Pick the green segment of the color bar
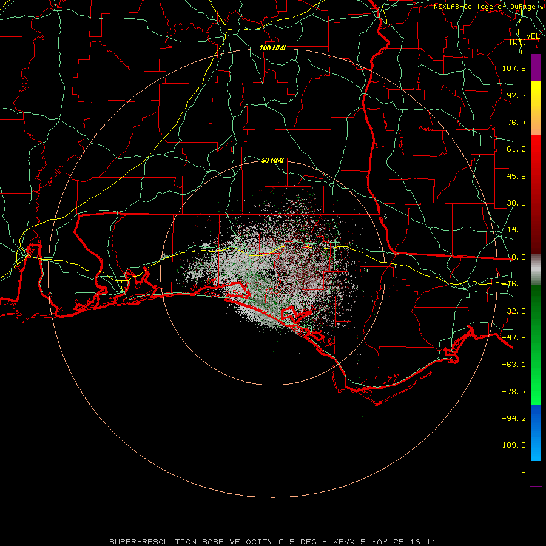The height and width of the screenshot is (546, 546). pyautogui.click(x=536, y=345)
